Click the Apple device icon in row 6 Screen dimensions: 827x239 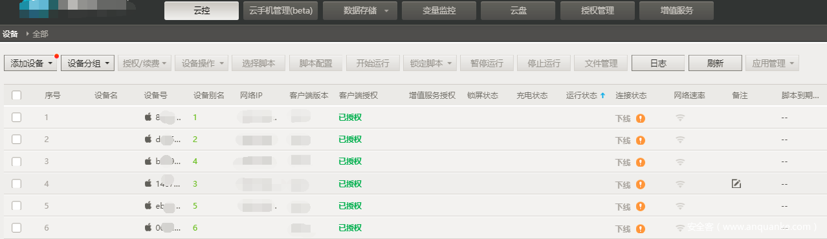pyautogui.click(x=148, y=227)
